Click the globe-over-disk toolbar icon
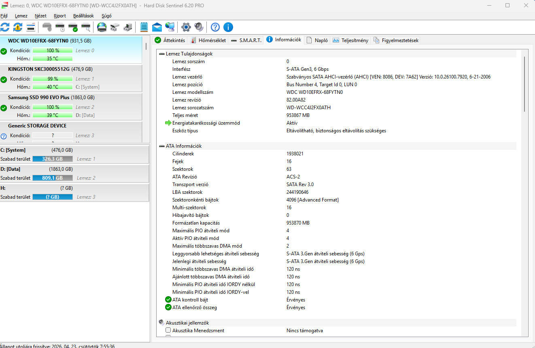Image resolution: width=535 pixels, height=348 pixels. pos(102,27)
